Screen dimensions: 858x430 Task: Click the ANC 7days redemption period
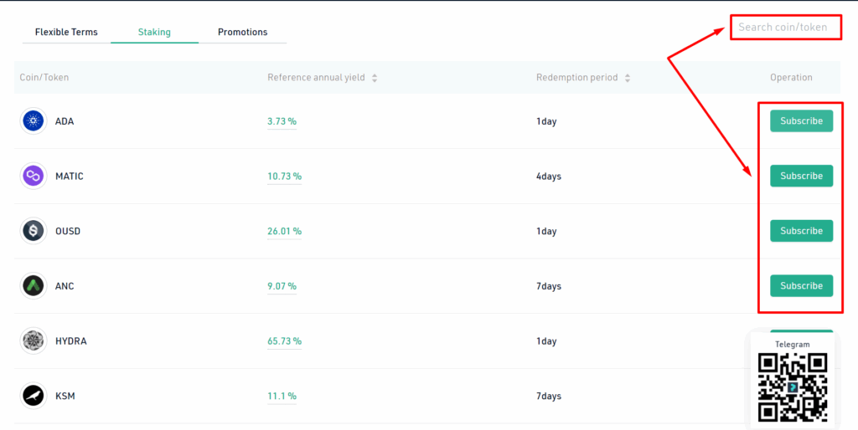click(549, 286)
